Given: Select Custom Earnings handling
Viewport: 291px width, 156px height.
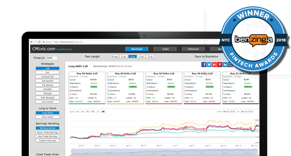Looking at the screenshot, I should click(x=47, y=141).
